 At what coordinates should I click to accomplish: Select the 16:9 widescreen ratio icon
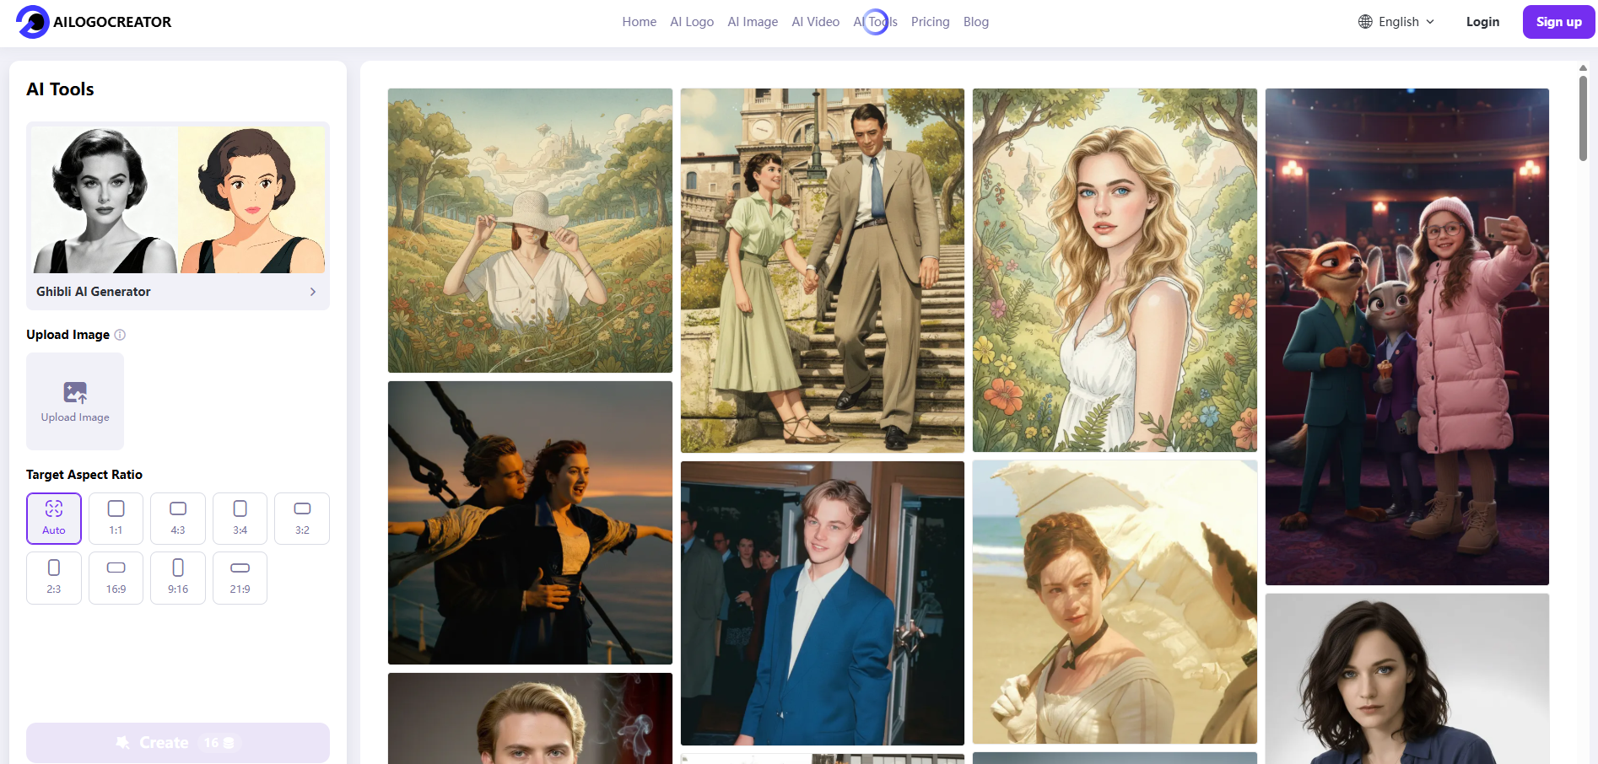coord(116,568)
